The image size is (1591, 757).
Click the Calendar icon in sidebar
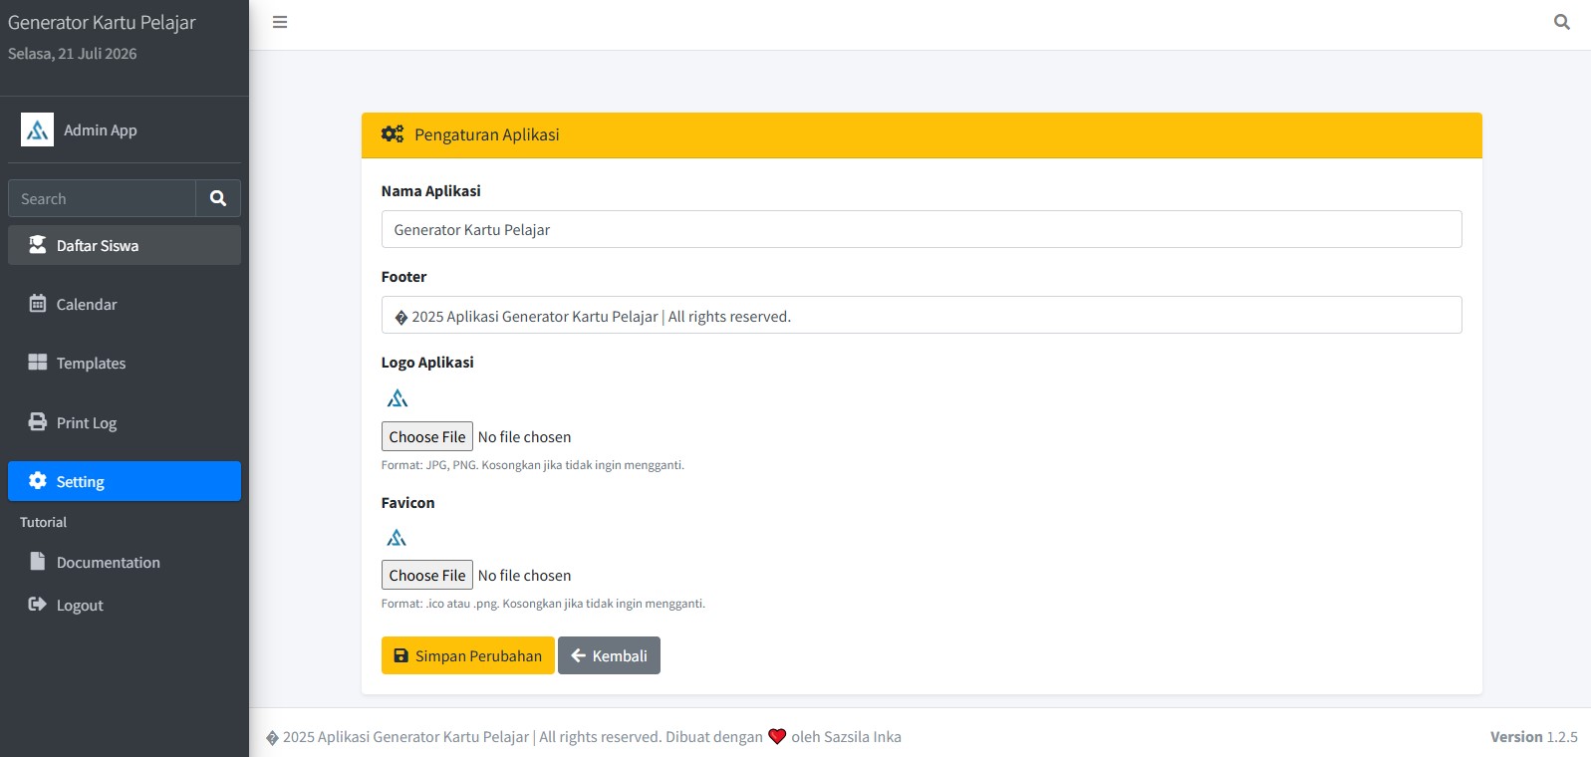pyautogui.click(x=38, y=304)
